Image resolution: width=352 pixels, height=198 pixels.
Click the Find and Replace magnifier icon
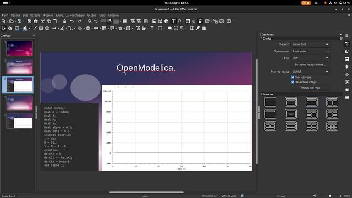point(90,21)
